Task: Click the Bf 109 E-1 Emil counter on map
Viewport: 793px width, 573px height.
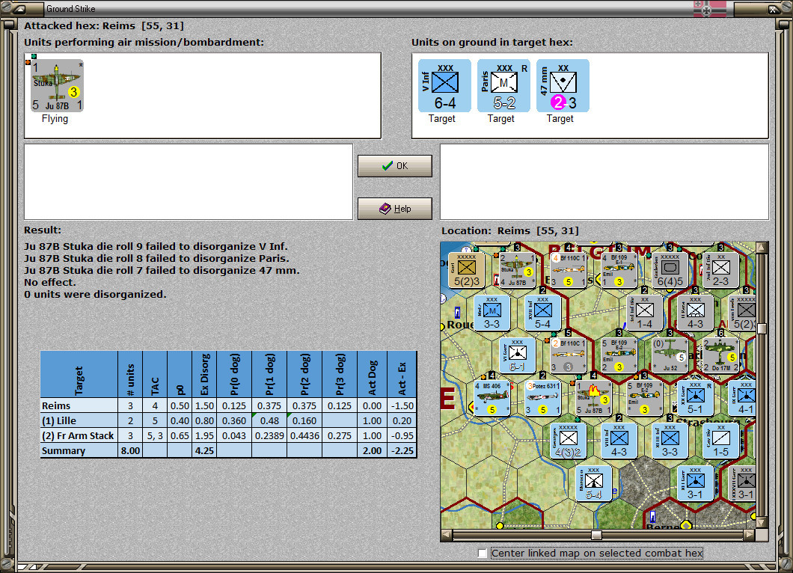Action: point(618,270)
